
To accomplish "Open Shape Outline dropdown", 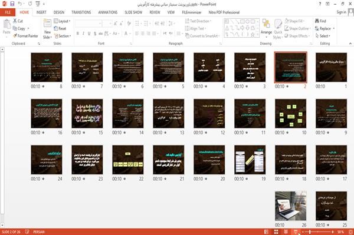I will (297, 28).
